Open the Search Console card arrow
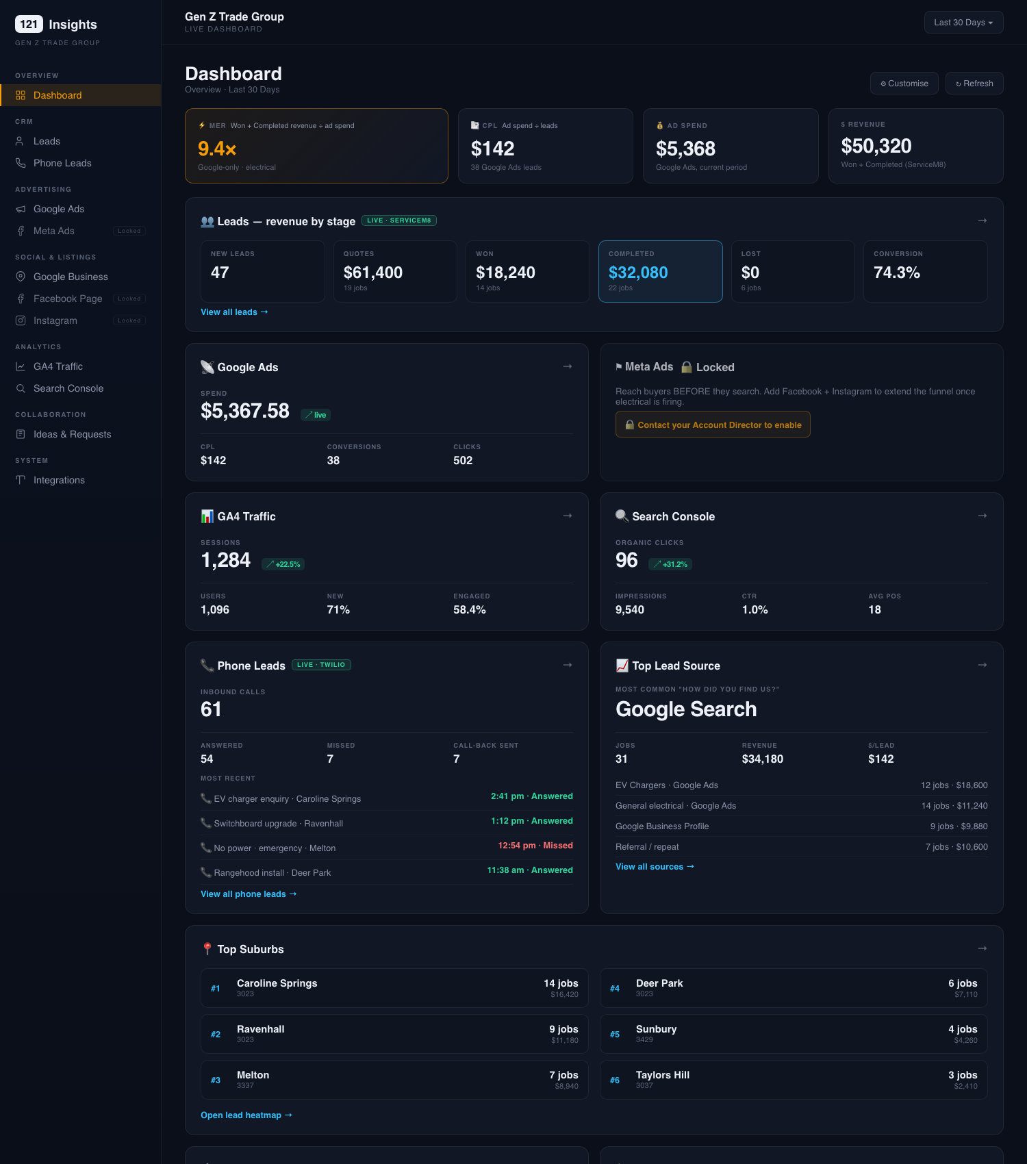The width and height of the screenshot is (1027, 1164). [982, 516]
